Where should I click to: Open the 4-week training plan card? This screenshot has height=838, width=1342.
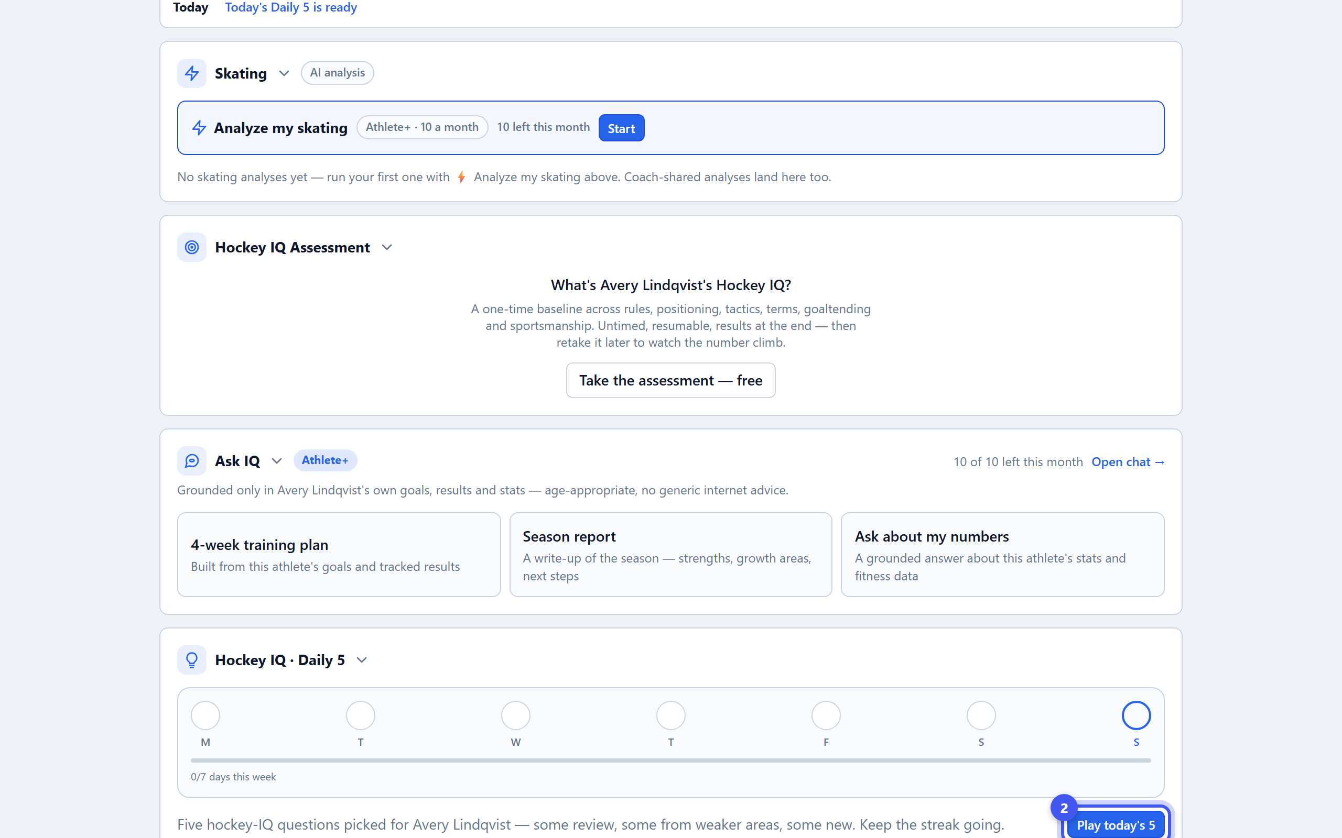tap(339, 554)
